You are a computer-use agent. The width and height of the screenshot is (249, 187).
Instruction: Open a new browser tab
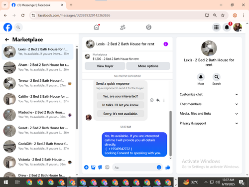click(x=71, y=5)
